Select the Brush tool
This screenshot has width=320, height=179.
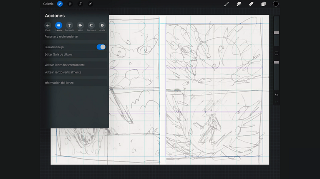[x=227, y=4]
